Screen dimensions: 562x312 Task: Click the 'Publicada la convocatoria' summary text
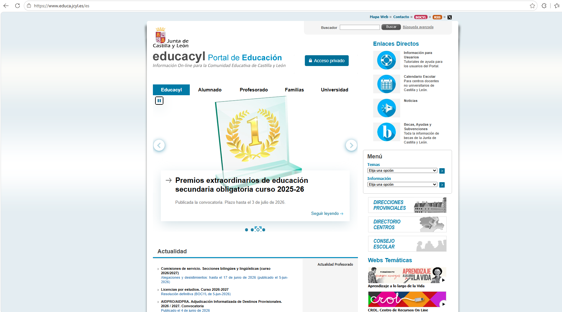[230, 202]
